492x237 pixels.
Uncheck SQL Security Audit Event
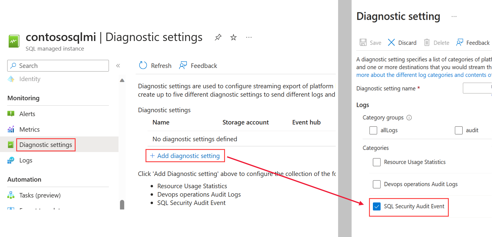click(377, 206)
